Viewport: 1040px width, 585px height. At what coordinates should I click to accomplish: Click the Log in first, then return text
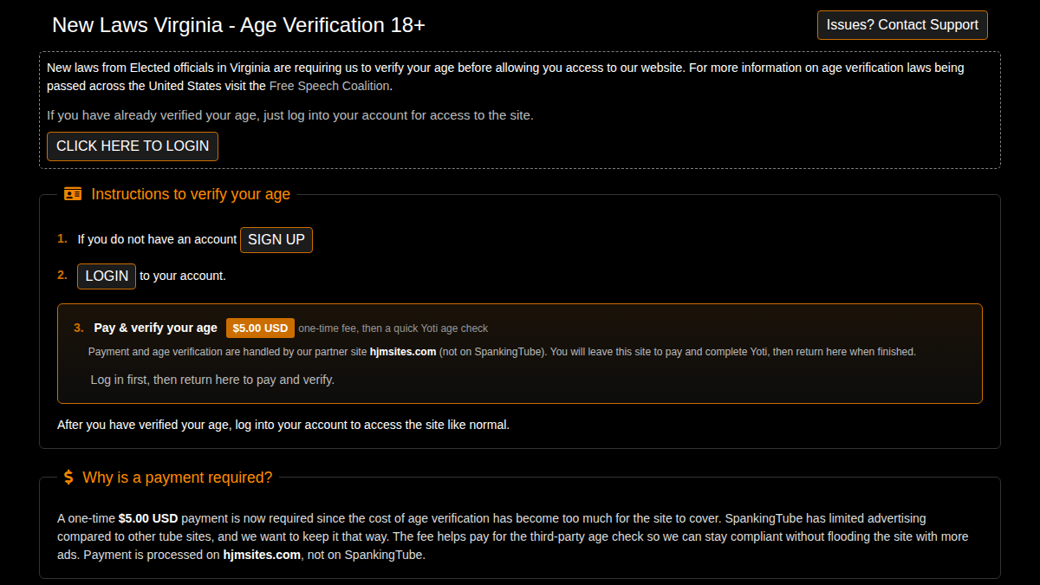[x=212, y=380]
